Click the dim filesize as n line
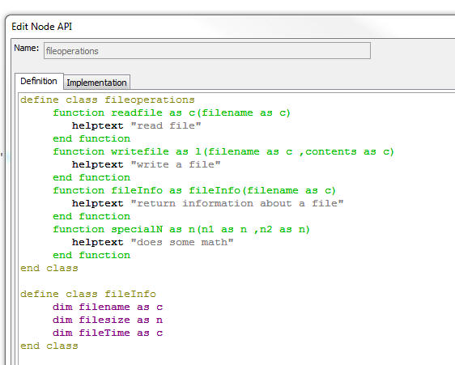This screenshot has width=455, height=365. [x=108, y=320]
